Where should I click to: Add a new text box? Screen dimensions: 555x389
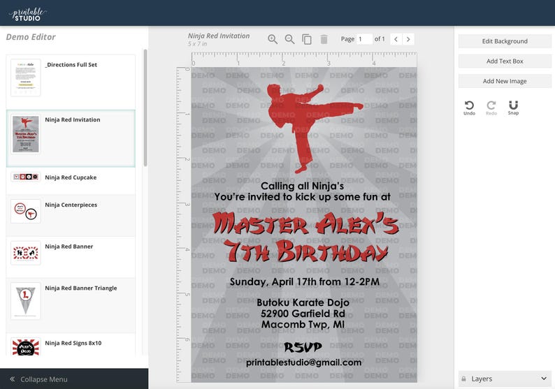pos(505,61)
